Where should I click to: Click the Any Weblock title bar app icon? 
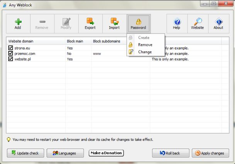(x=5, y=5)
